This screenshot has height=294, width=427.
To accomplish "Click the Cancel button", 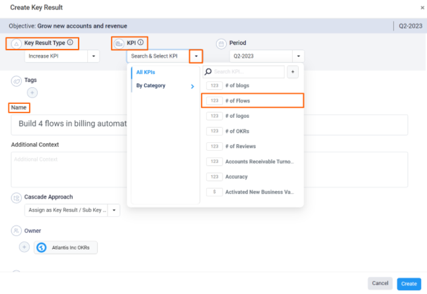I will click(x=380, y=284).
